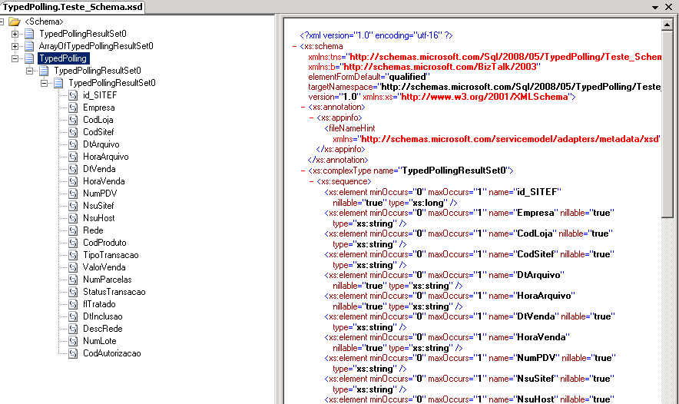The width and height of the screenshot is (679, 404).
Task: Click the flTratado field element icon
Action: (73, 304)
